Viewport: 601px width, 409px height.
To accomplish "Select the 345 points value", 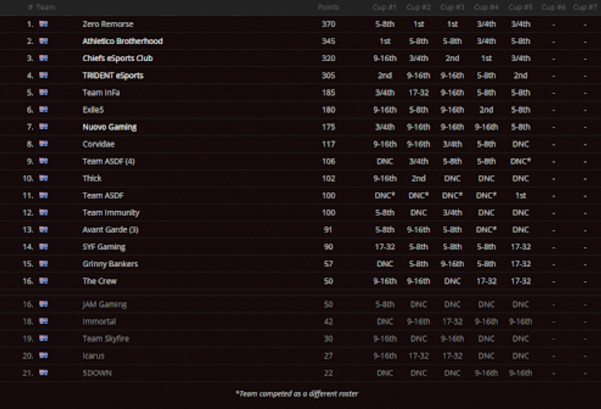I will click(x=328, y=41).
